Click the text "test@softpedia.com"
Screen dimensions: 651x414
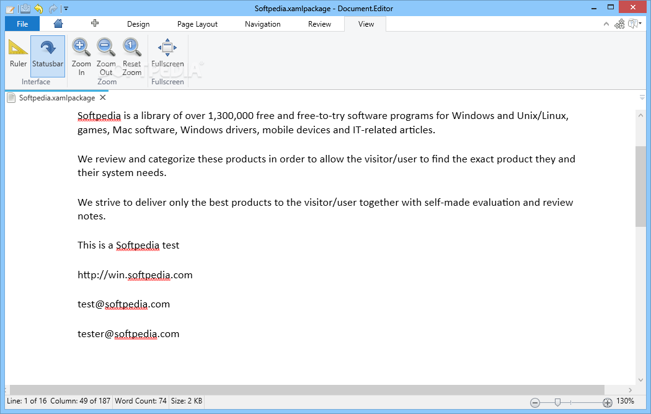[124, 304]
